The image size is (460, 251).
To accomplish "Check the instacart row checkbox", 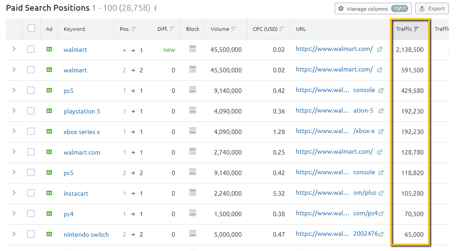I will [x=31, y=193].
